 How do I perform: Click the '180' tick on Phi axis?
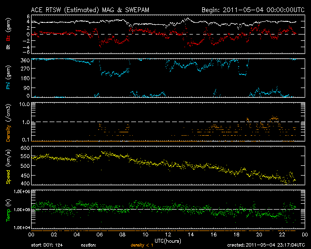(x=25, y=78)
